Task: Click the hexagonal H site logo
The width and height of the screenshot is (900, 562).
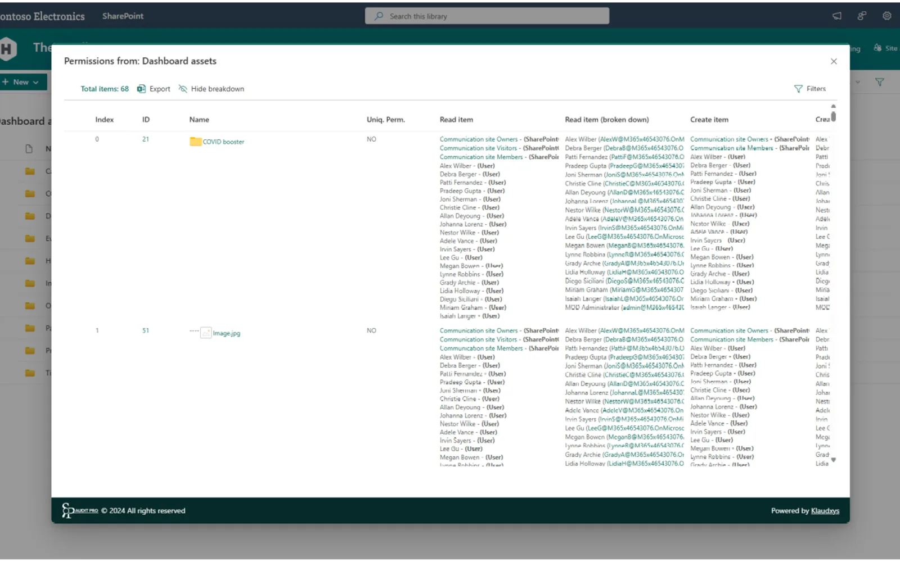Action: click(8, 49)
